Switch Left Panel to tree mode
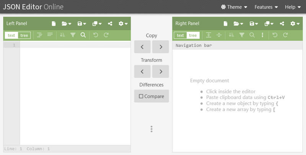The image size is (306, 155). [24, 35]
